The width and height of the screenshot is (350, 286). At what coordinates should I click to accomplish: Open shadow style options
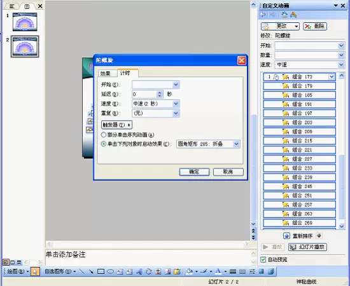point(262,271)
